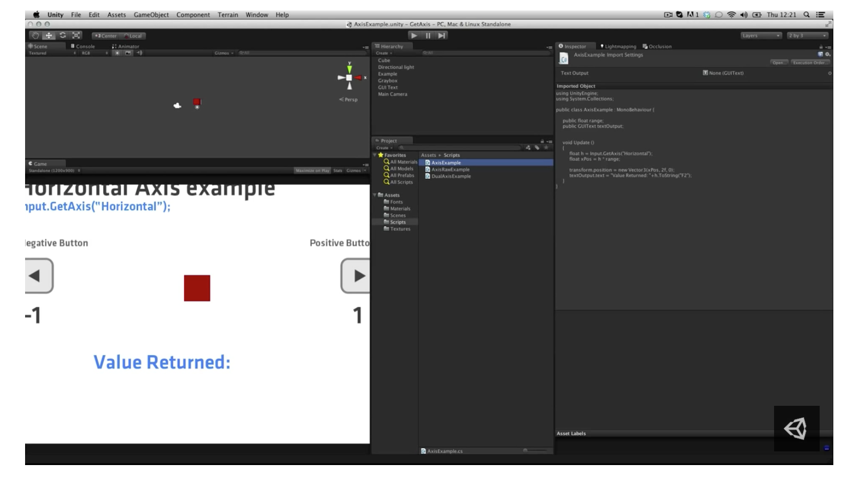Select the camera object icon in Scene
Image resolution: width=855 pixels, height=489 pixels.
pos(177,105)
